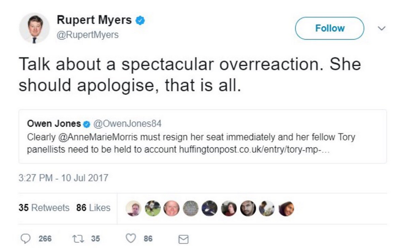Click Owen Jones' verified badge
This screenshot has height=248, width=410.
[86, 124]
